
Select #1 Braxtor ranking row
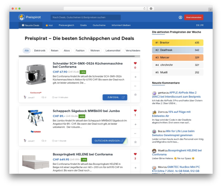tap(178, 42)
